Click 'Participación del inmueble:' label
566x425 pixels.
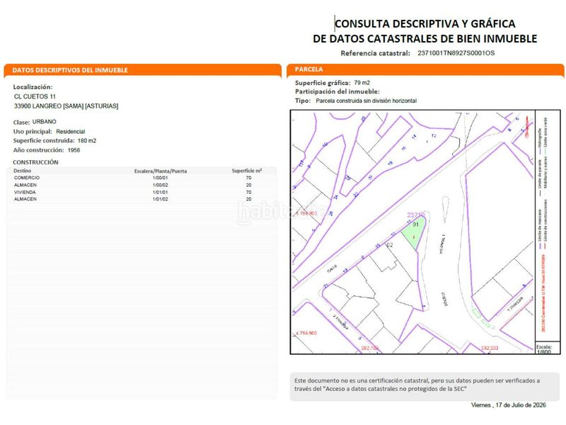[x=337, y=92]
